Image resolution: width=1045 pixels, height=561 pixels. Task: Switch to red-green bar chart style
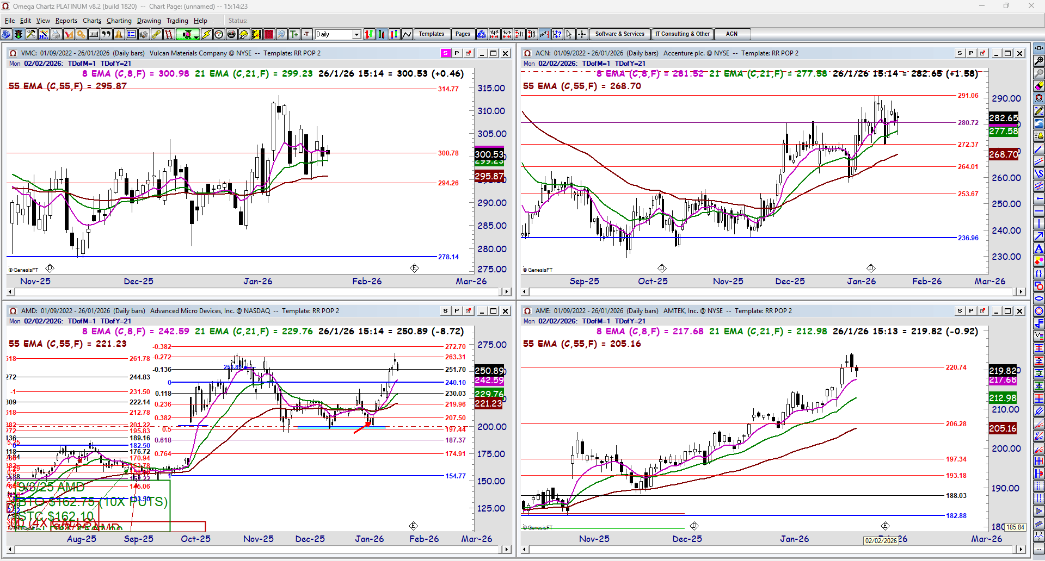(370, 34)
